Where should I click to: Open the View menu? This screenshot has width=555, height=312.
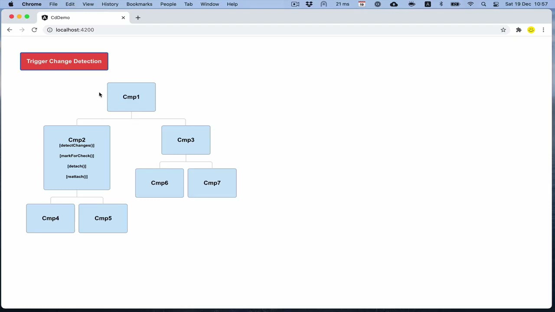[x=88, y=4]
